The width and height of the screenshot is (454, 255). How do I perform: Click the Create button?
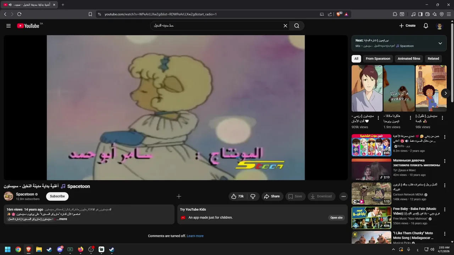point(407,25)
